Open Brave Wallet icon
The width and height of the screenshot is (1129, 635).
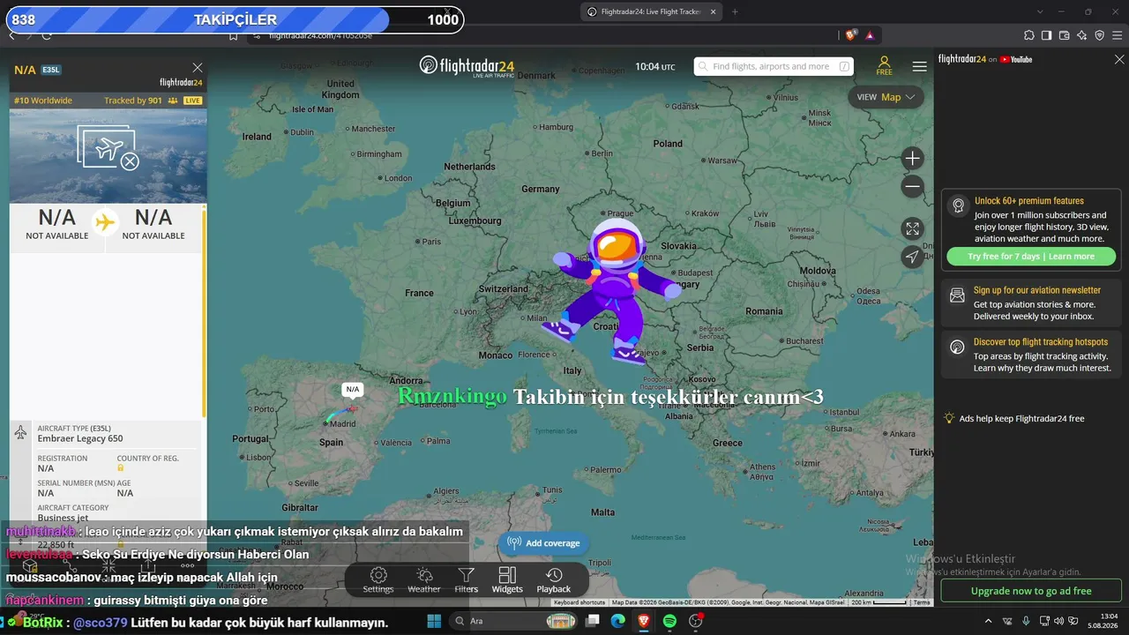(1064, 35)
